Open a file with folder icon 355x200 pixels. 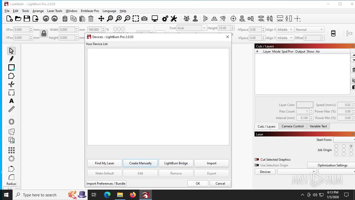(x=18, y=18)
